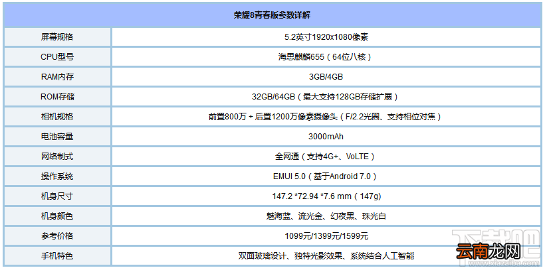Select the RAM内存 label cell
Screen dimensions: 545x270
[57, 77]
